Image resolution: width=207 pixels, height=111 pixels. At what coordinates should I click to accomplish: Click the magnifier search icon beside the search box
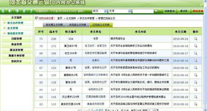pyautogui.click(x=156, y=11)
